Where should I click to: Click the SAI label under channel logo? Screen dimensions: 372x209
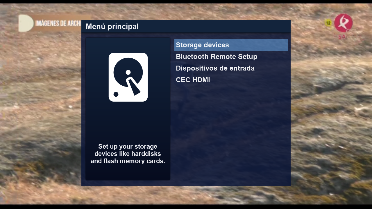coord(343,37)
